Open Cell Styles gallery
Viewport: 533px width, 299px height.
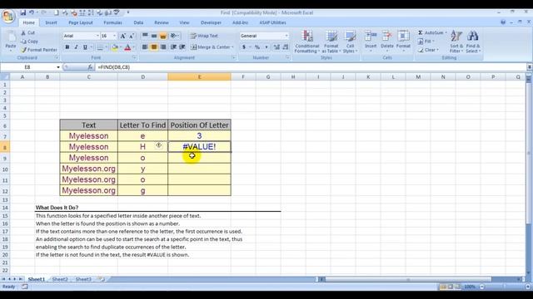pyautogui.click(x=350, y=42)
